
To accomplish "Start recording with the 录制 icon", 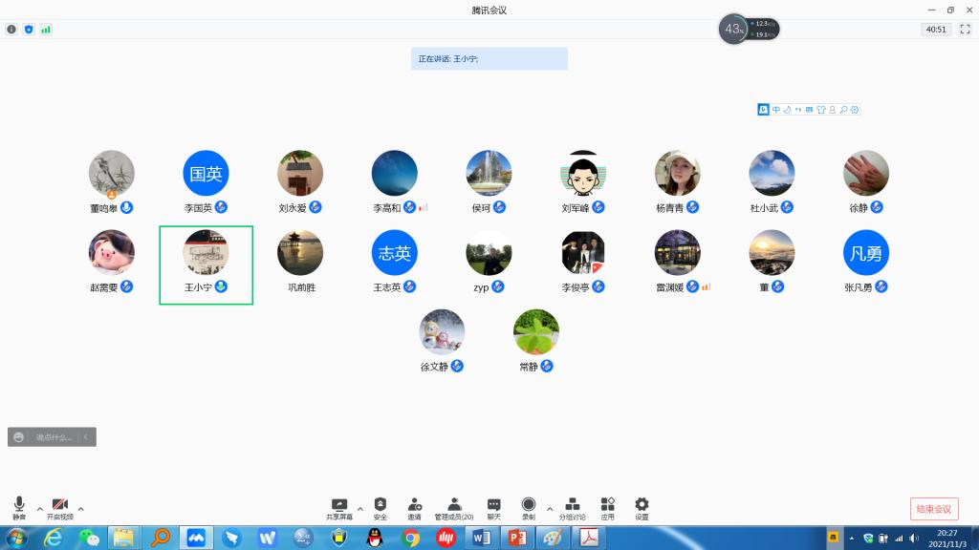I will (529, 507).
